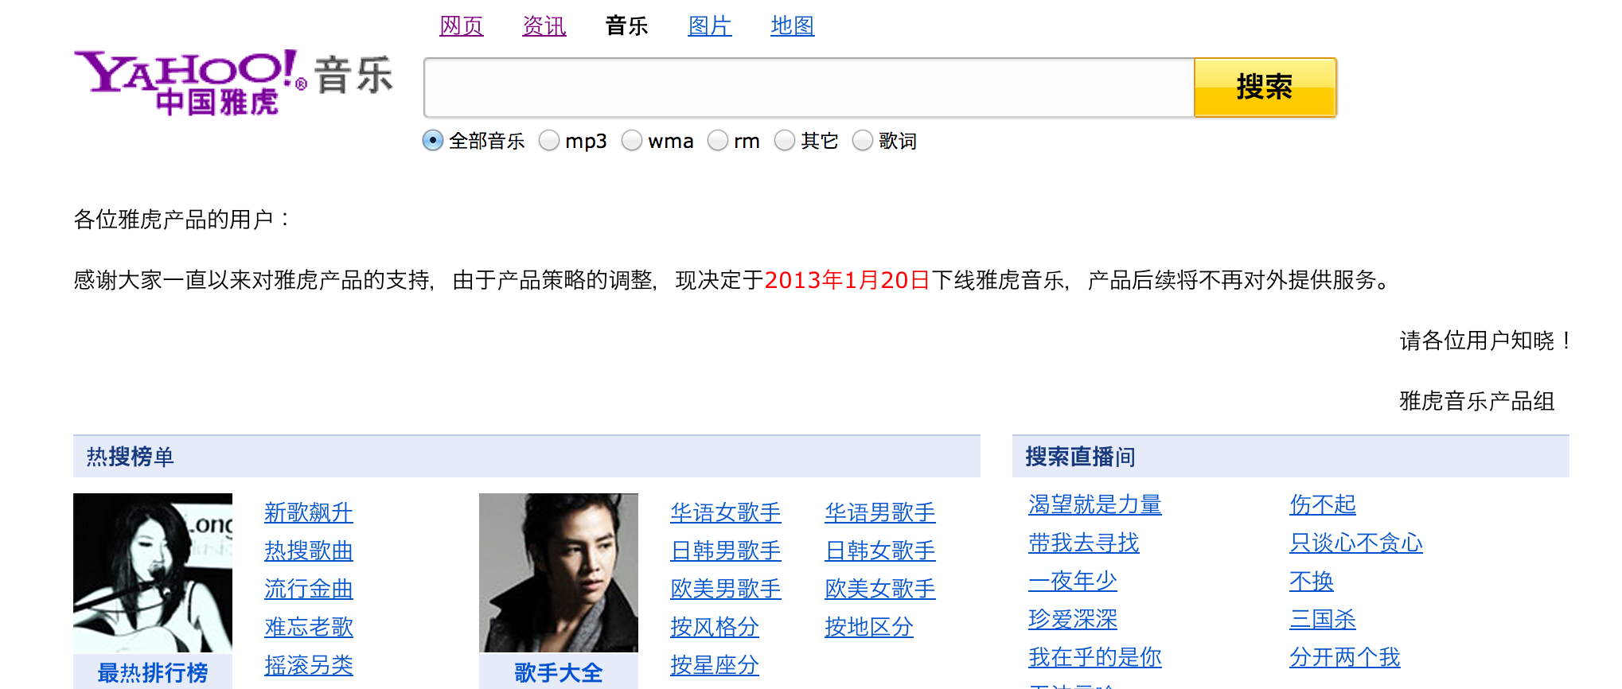1622x689 pixels.
Task: Open the 分开两个我 song link
Action: [1345, 657]
